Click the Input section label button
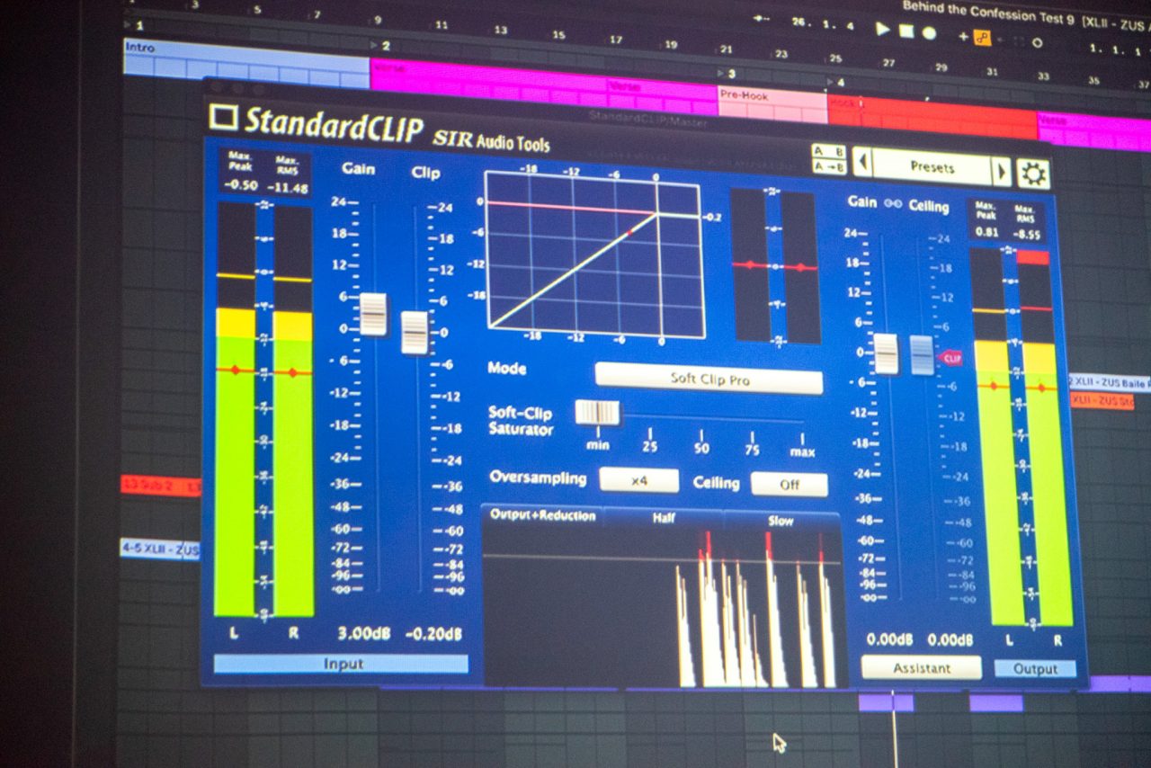The width and height of the screenshot is (1151, 768). pyautogui.click(x=342, y=664)
